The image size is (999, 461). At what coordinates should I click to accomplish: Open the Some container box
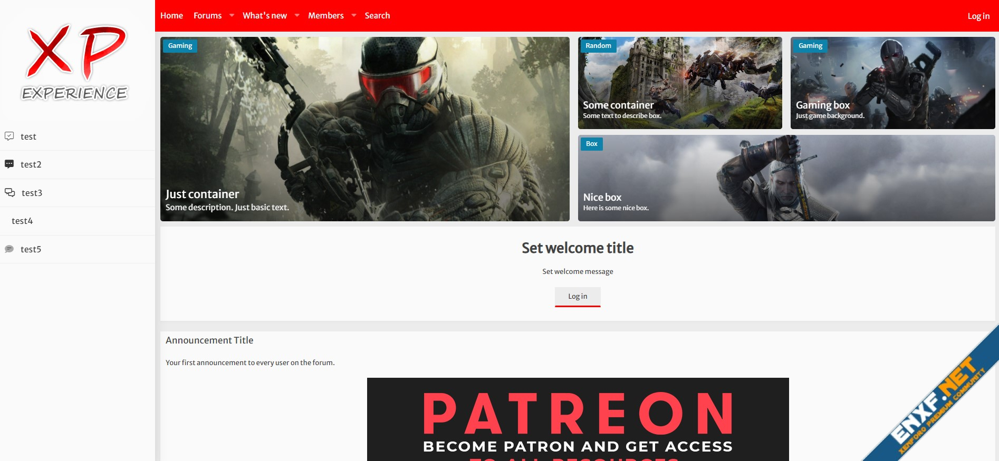tap(679, 83)
